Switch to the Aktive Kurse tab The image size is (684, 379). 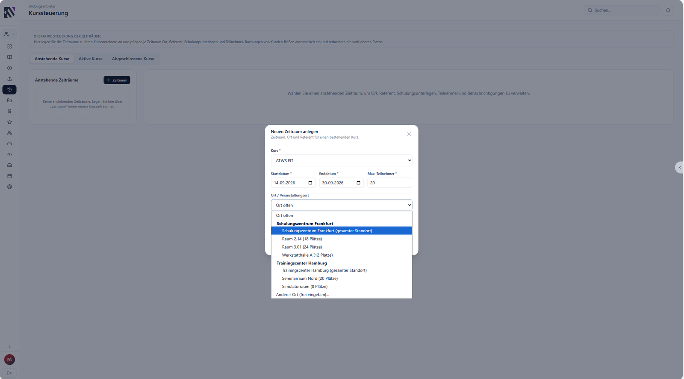91,59
